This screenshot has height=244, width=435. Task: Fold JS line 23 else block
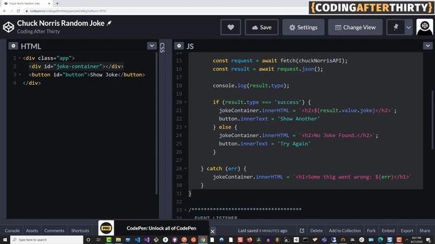186,127
